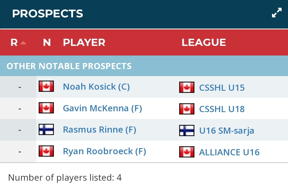288x190 pixels.
Task: Click the Finland flag beside Rasmus Rinne
Action: pos(46,129)
